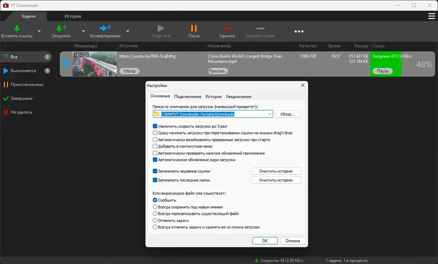Click the Конвертировать blue arrow icon
Image resolution: width=438 pixels, height=264 pixels.
pyautogui.click(x=105, y=28)
